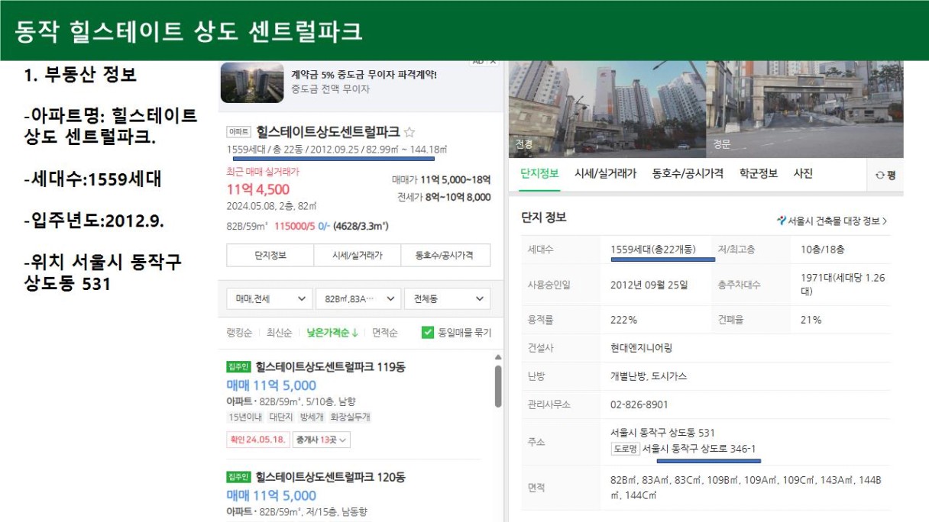929x522 pixels.
Task: View the 정문 photo thumbnail
Action: point(805,109)
